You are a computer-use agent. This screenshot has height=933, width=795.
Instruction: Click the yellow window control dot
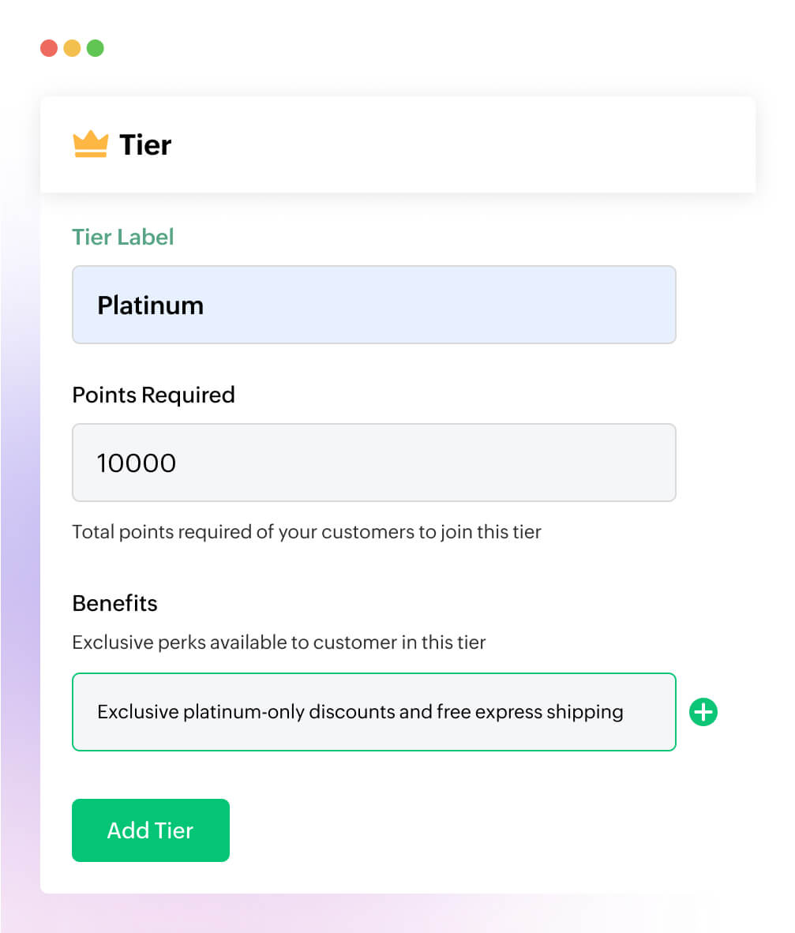tap(72, 48)
